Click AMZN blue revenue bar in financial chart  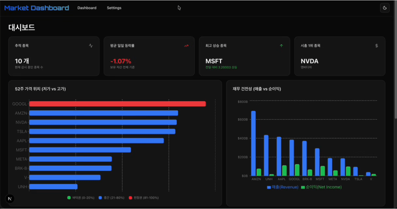253,143
